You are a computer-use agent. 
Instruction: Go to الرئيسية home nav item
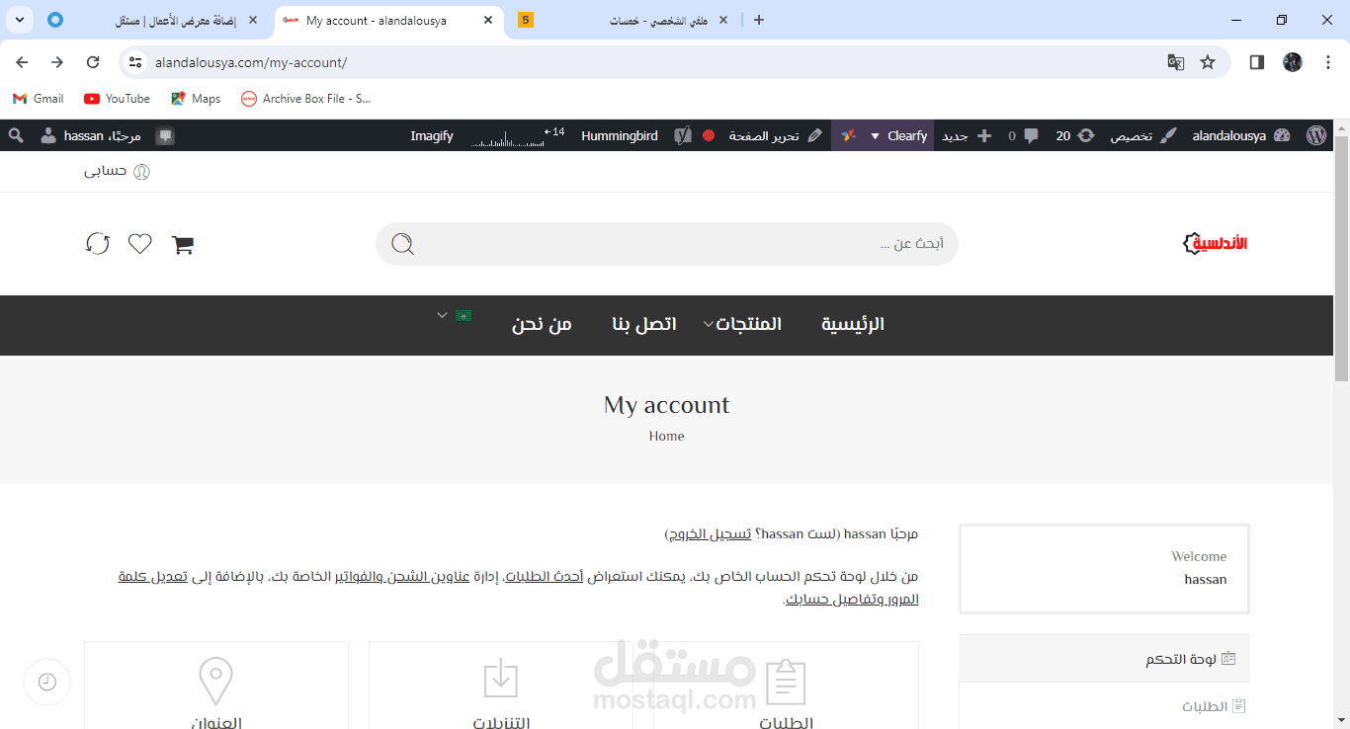point(853,324)
